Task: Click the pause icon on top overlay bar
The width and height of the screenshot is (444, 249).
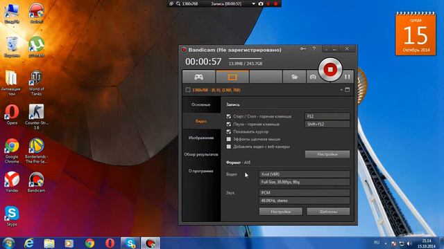Action: (268, 4)
